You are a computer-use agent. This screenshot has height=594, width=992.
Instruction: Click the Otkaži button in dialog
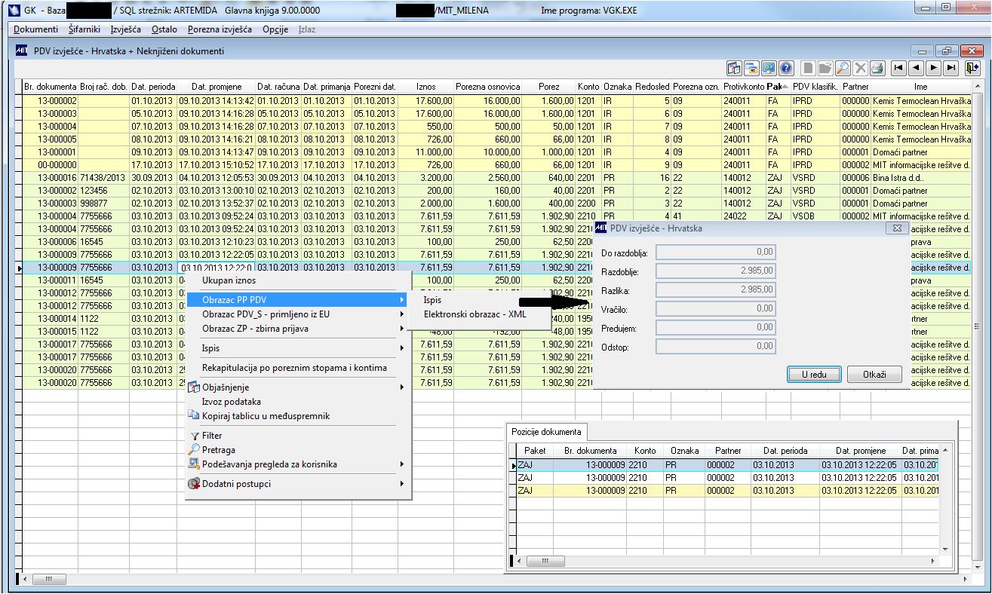pyautogui.click(x=875, y=375)
